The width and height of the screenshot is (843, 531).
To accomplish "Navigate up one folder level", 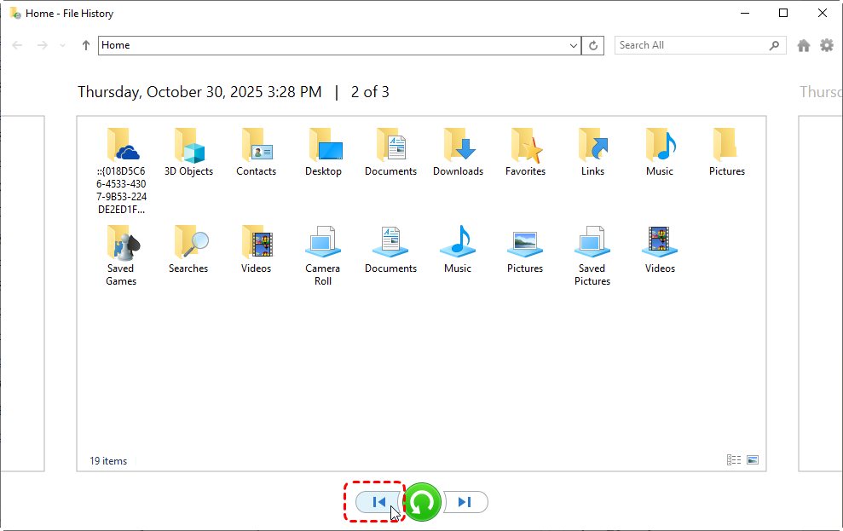I will [86, 45].
